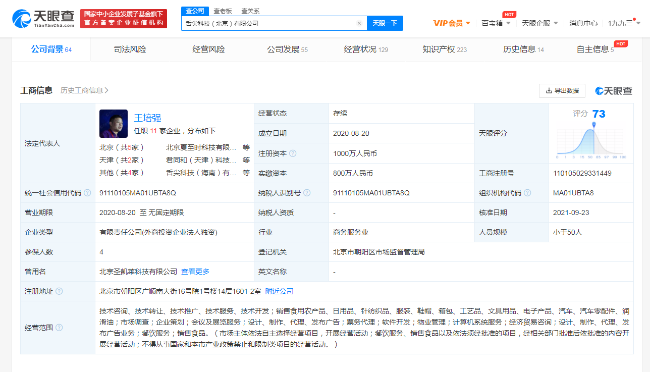Screen dimensions: 650x372
Task: Open 历史工商信息 link
Action: tap(84, 90)
